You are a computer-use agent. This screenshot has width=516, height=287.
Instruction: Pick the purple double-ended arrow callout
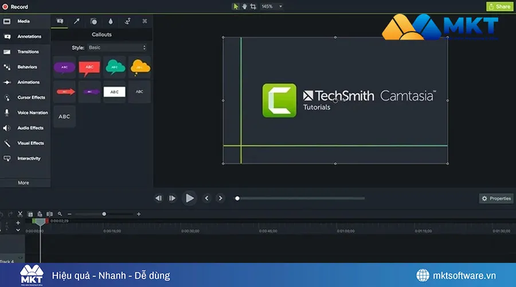pos(89,92)
